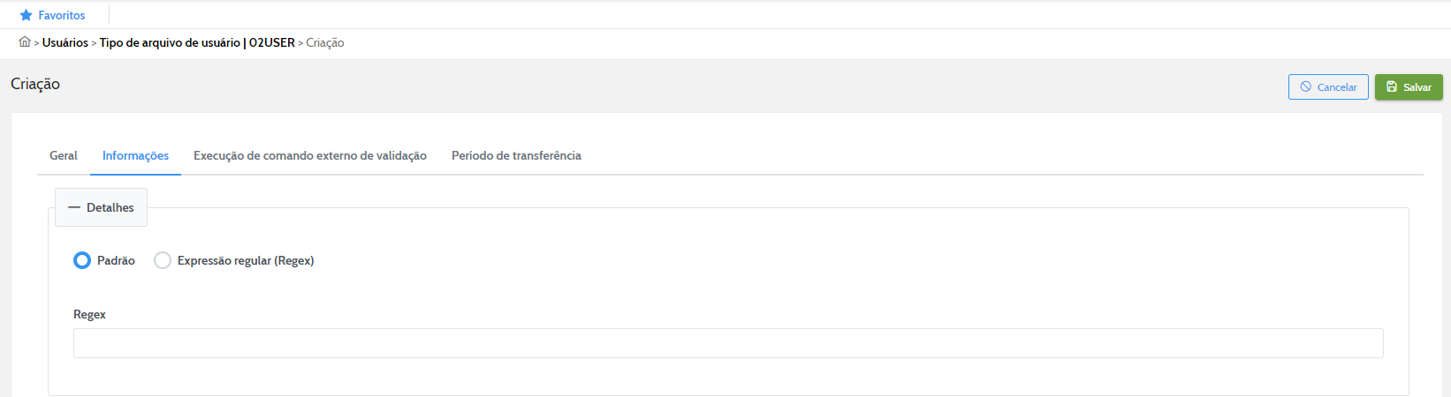Select the Padrão radio button

tap(82, 260)
